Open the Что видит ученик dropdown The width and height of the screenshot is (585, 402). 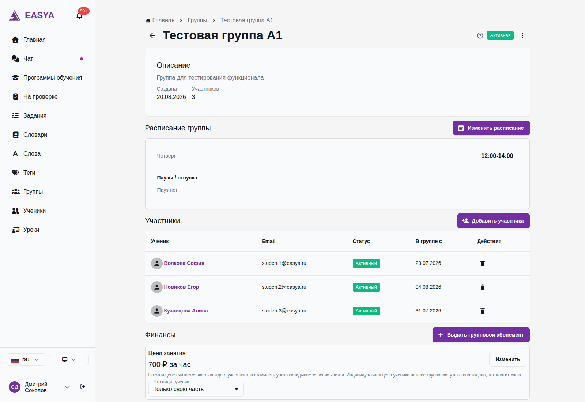[196, 389]
